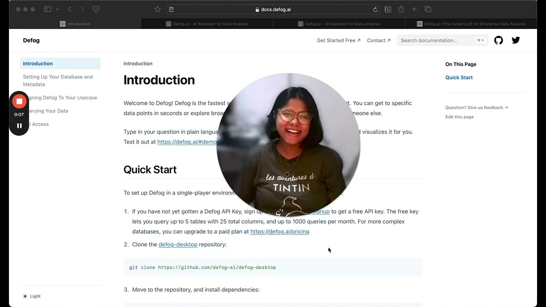Open Reader view from address bar
546x307 pixels.
point(171,9)
